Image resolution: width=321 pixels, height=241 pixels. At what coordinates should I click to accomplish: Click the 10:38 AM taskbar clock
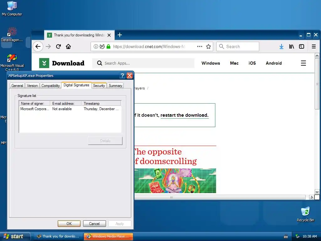pyautogui.click(x=309, y=236)
